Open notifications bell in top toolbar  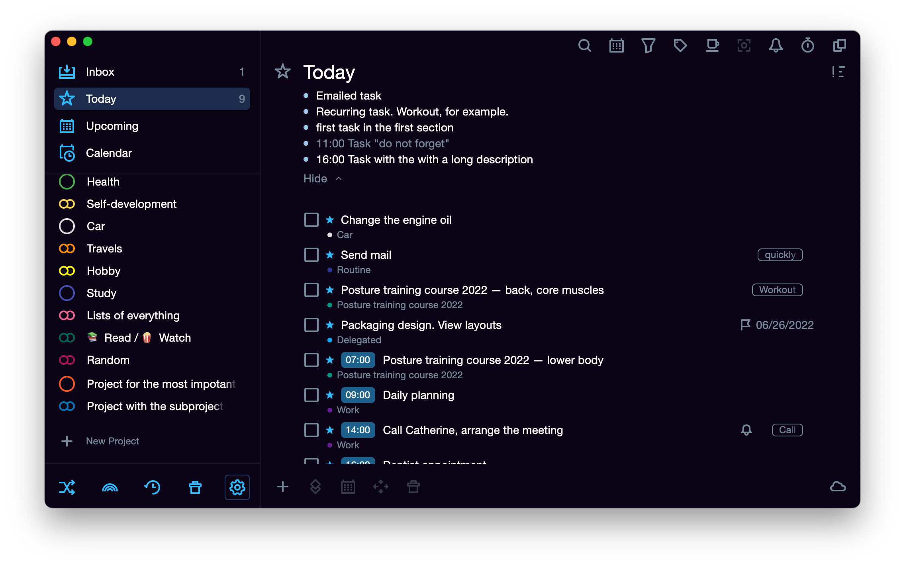pyautogui.click(x=776, y=46)
